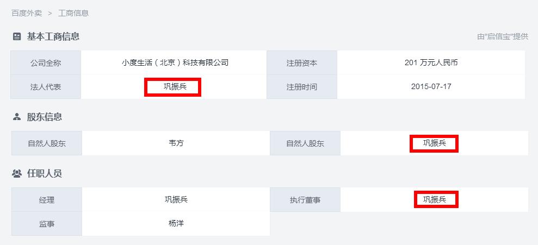Click the 由"启信宝"提供 provider text
Viewport: 538px width, 245px height.
pos(503,36)
